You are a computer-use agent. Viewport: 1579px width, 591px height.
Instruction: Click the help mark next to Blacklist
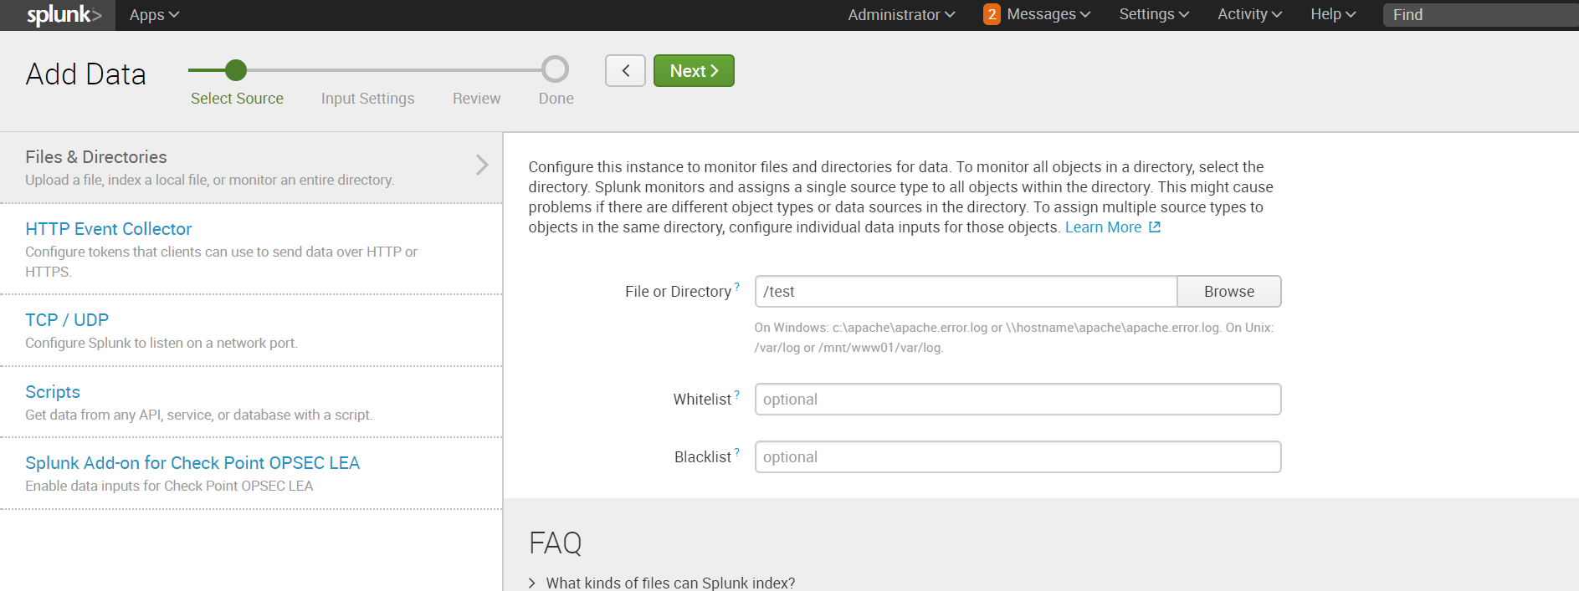(x=737, y=452)
